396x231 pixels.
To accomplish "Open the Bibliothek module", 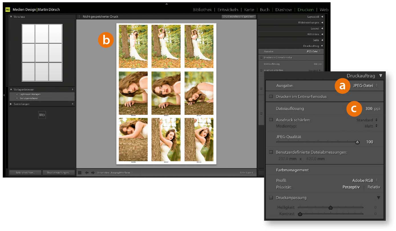I will [x=202, y=10].
